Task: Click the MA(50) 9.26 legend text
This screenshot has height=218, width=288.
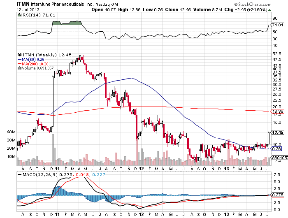Action: click(33, 60)
